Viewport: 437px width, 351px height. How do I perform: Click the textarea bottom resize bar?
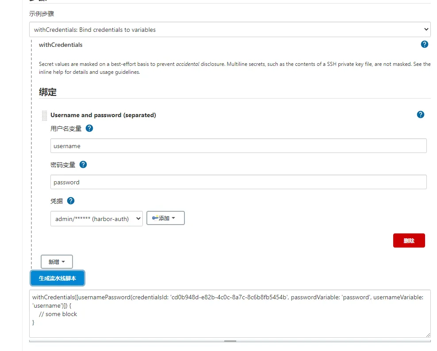point(230,341)
